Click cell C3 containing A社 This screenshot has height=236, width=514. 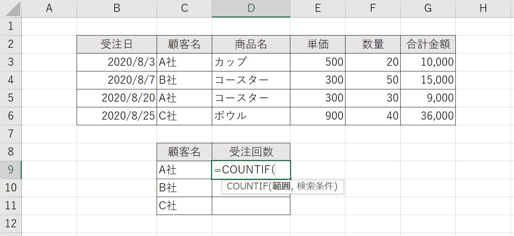point(184,62)
